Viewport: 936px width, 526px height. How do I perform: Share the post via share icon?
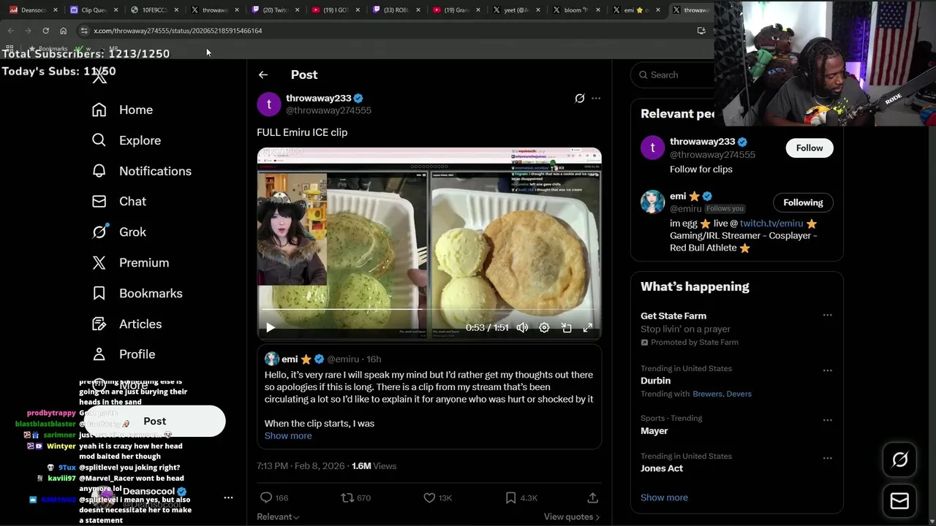(593, 498)
